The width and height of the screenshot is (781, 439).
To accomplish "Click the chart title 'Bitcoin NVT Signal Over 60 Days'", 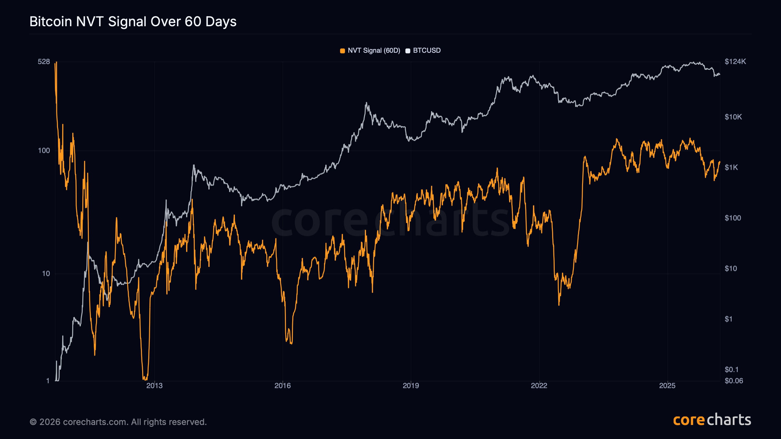I will (x=133, y=22).
